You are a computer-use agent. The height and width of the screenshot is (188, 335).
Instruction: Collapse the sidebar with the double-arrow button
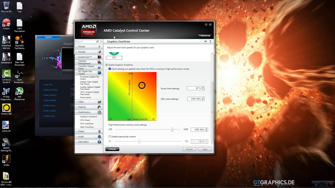pyautogui.click(x=102, y=42)
